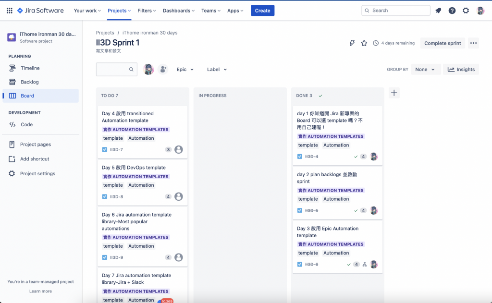This screenshot has height=303, width=492.
Task: Expand the Filters menu
Action: tap(147, 11)
